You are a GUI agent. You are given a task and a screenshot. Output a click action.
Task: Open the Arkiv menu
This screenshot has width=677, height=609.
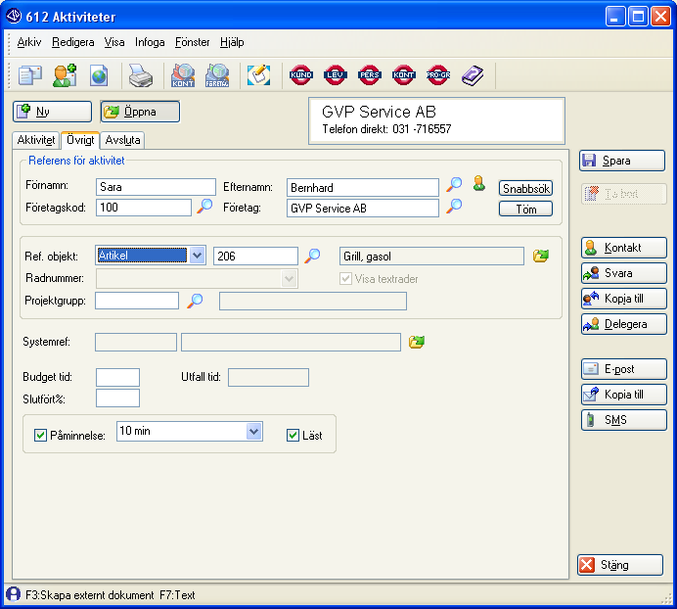(29, 42)
